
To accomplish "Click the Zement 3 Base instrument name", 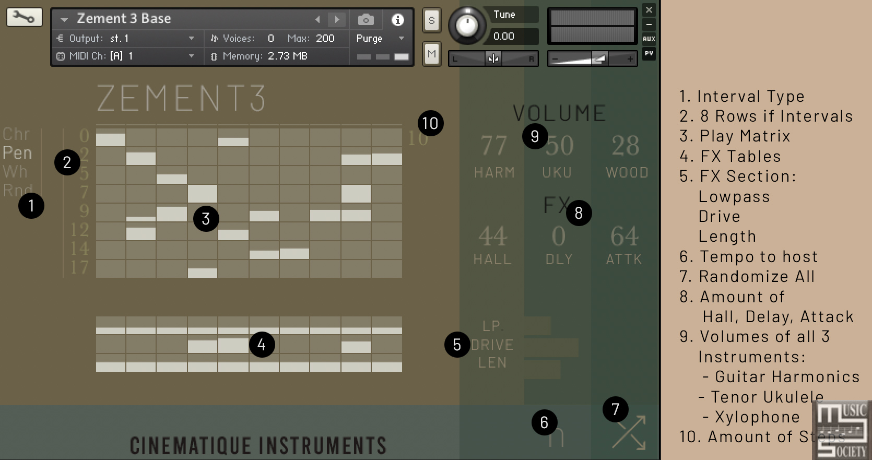I will pos(124,19).
